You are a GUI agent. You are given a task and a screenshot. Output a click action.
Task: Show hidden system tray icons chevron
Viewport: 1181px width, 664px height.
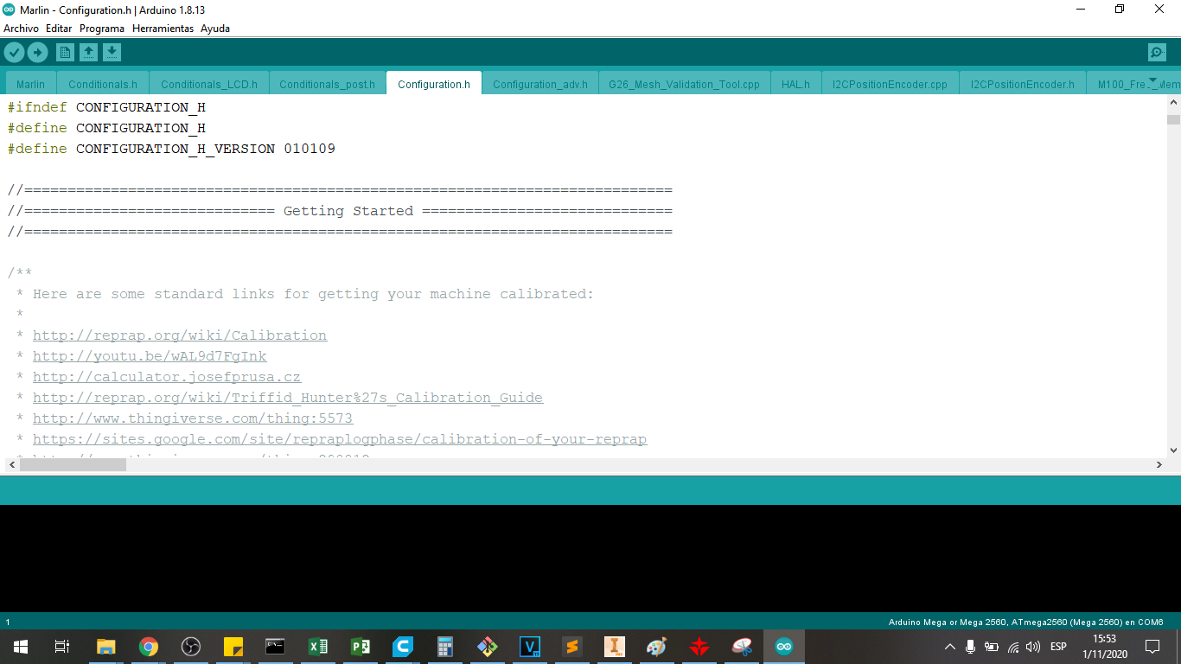[950, 647]
